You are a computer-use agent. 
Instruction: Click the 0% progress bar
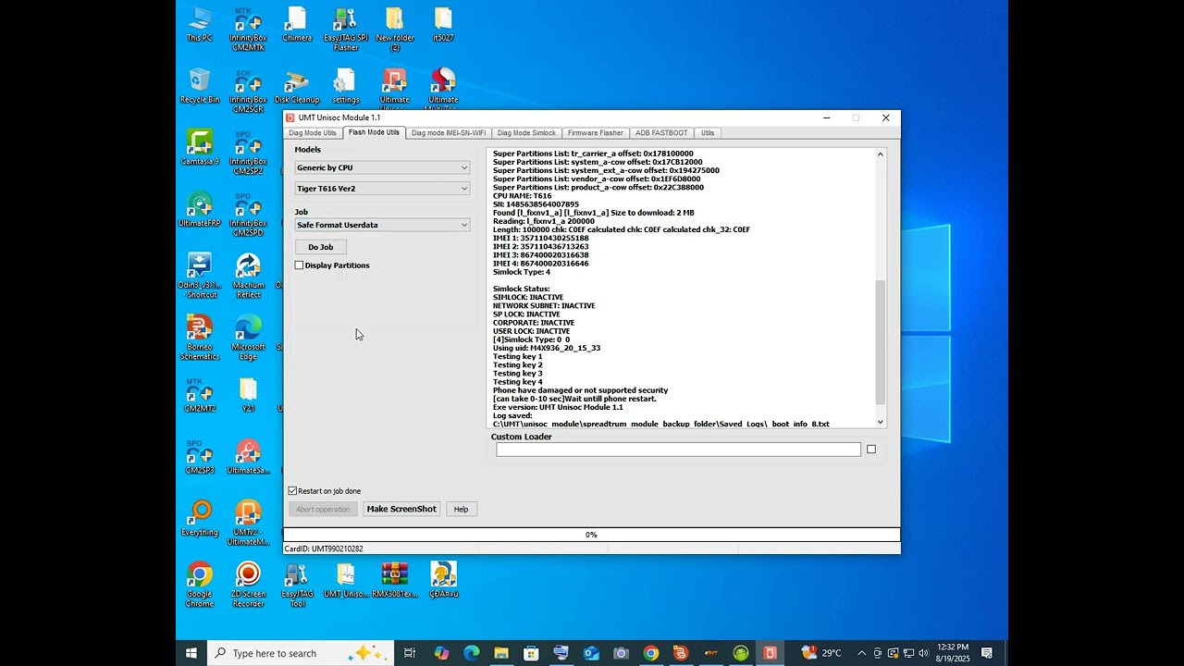591,535
